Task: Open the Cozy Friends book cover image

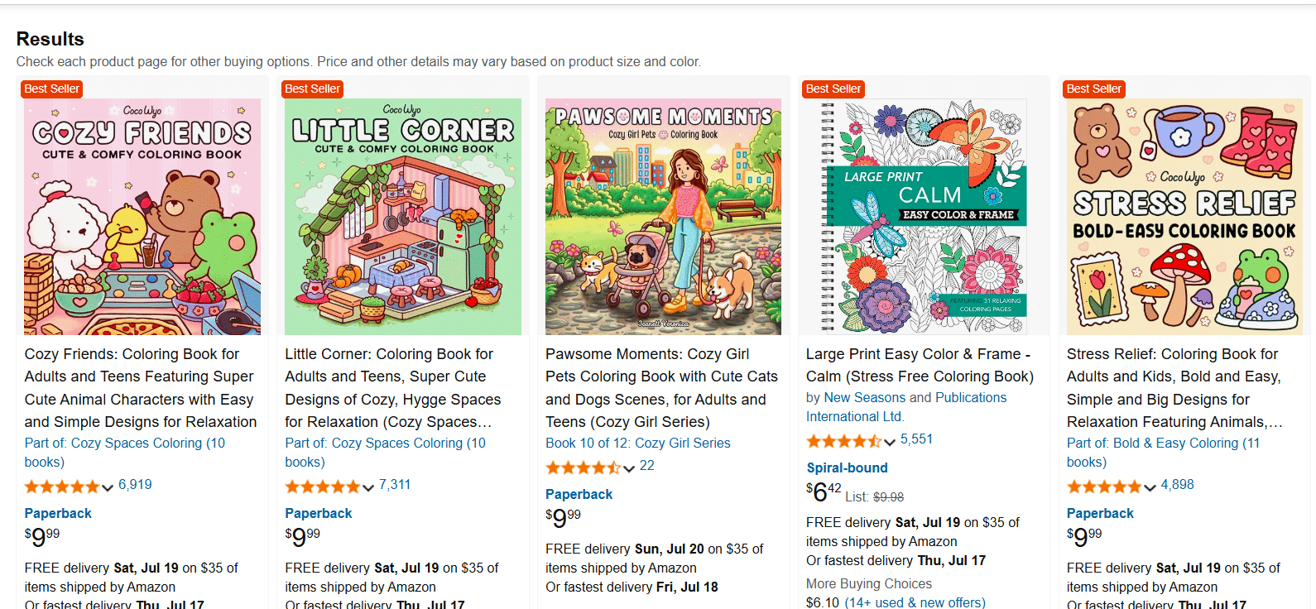Action: [142, 217]
